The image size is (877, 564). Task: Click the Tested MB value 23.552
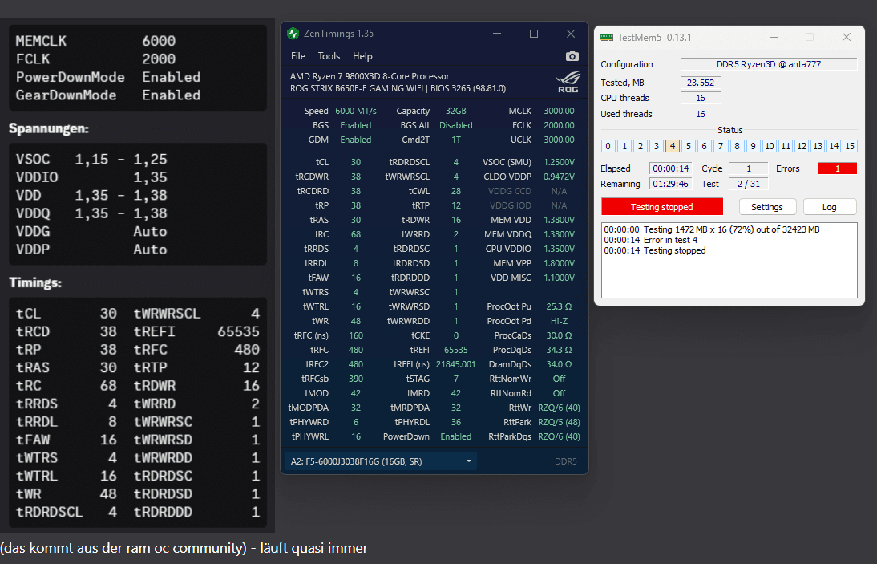point(701,83)
